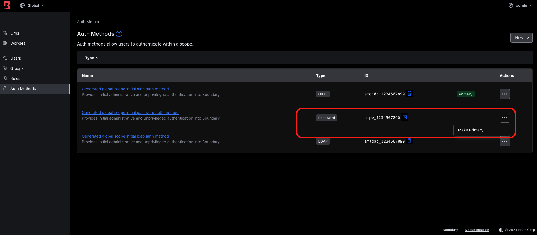Open Users page from sidebar
This screenshot has width=537, height=235.
click(x=16, y=58)
